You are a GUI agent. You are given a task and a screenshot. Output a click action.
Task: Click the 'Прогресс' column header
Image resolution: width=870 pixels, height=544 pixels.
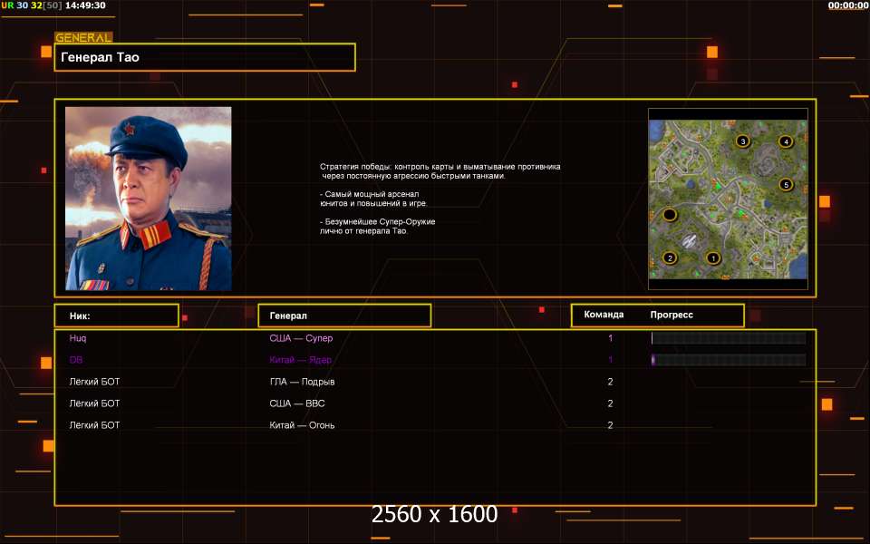(672, 316)
